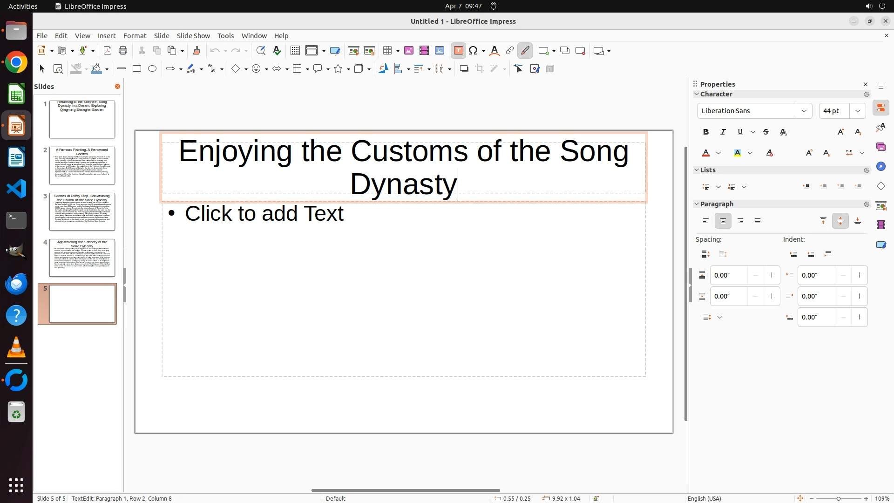Click the Insert Image toolbar icon
This screenshot has width=894, height=503.
(x=409, y=51)
